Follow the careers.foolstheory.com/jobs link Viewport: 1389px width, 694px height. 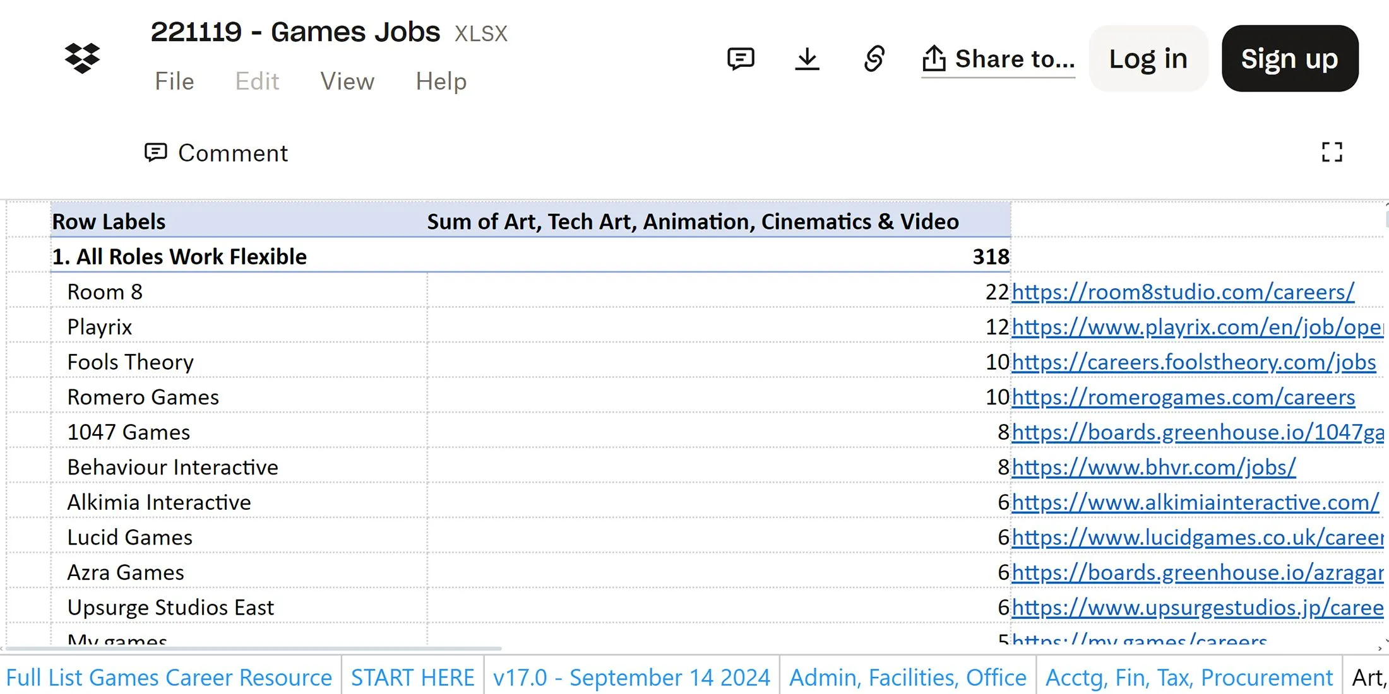click(x=1194, y=362)
